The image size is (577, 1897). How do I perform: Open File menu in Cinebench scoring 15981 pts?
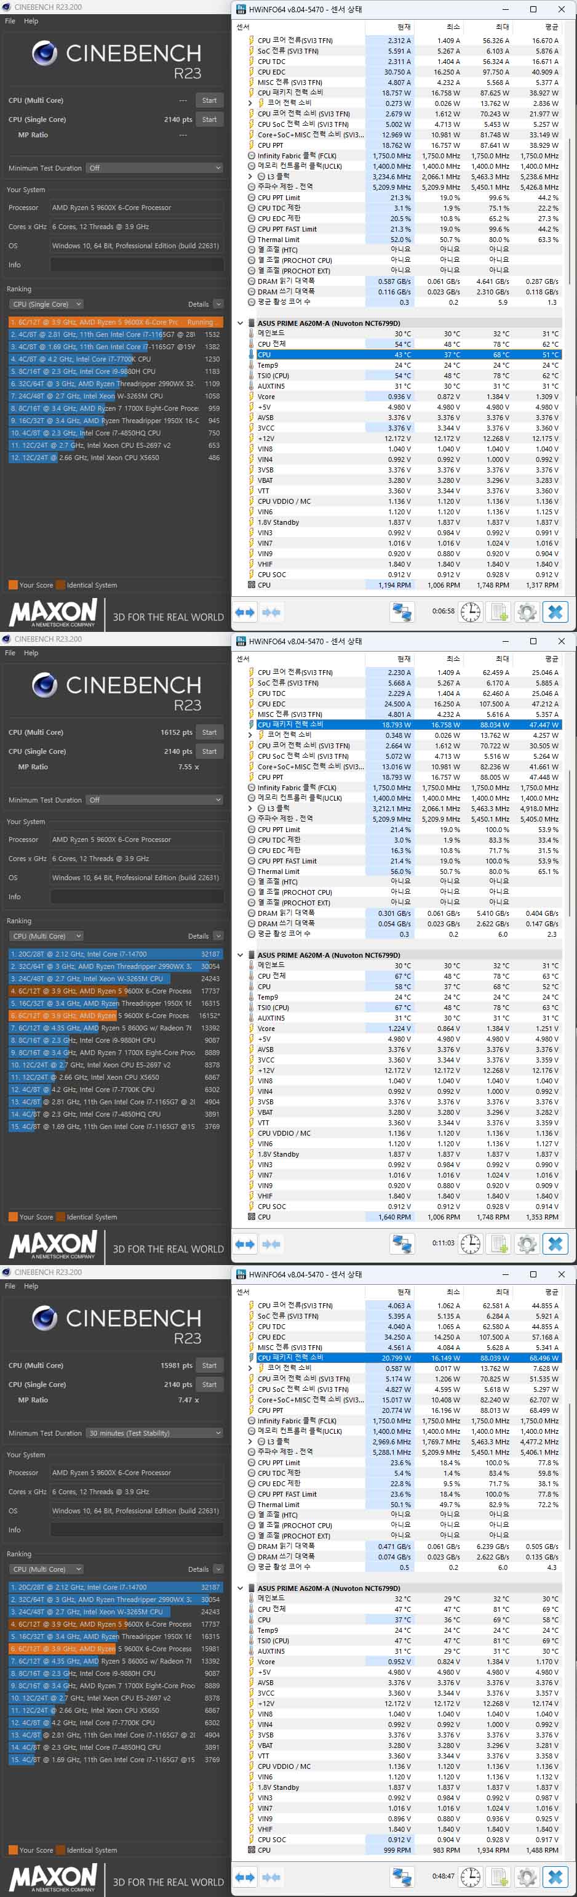coord(10,1286)
